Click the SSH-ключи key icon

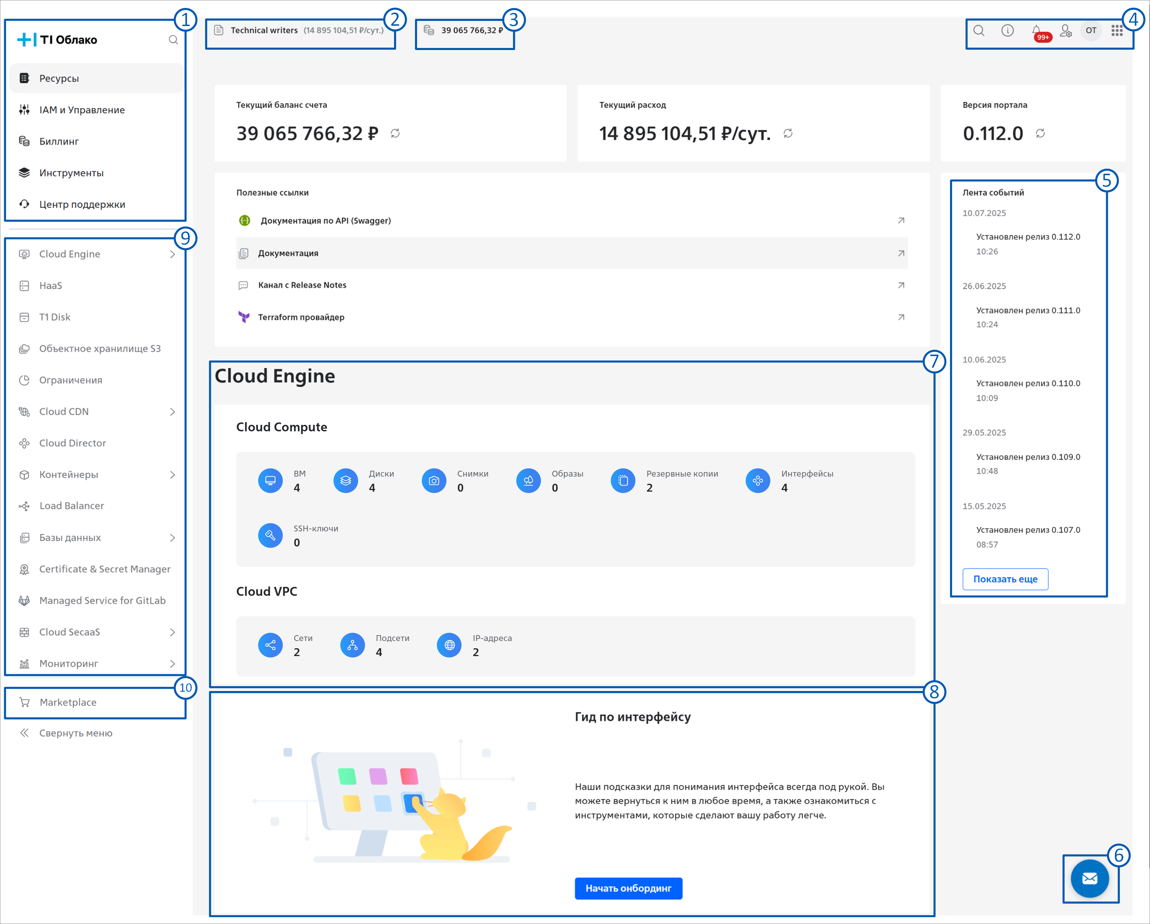click(270, 535)
